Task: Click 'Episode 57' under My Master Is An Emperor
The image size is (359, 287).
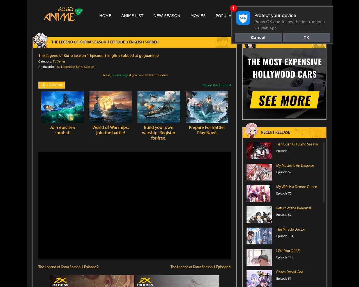Action: click(x=284, y=172)
